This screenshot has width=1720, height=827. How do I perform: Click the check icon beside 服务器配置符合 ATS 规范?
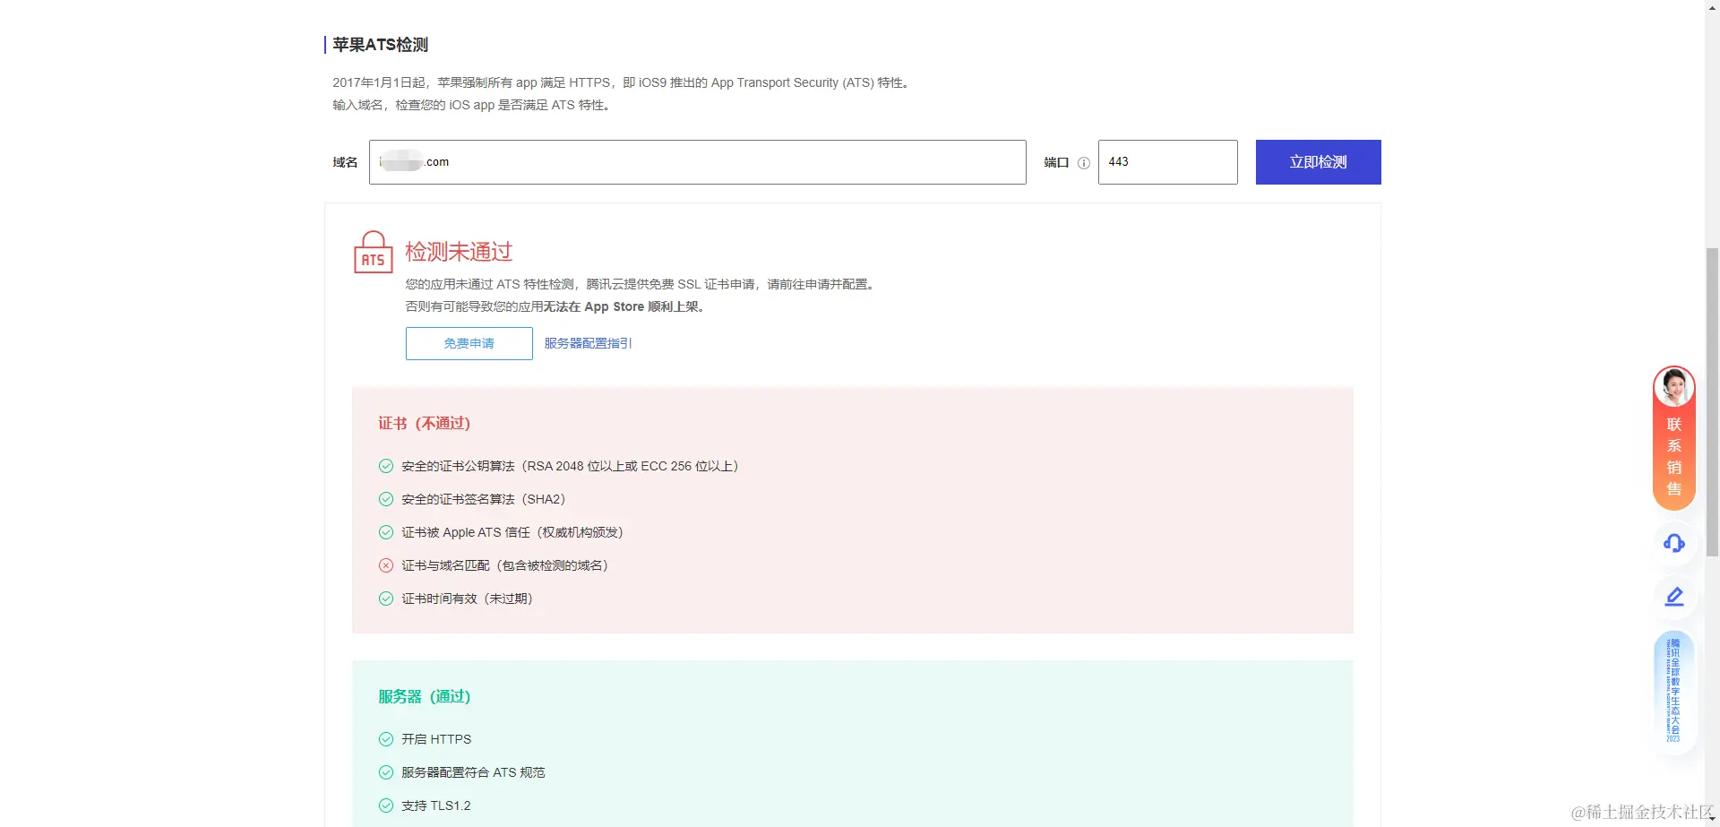[386, 772]
